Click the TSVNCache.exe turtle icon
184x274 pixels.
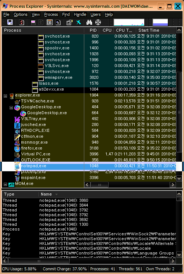(17, 102)
